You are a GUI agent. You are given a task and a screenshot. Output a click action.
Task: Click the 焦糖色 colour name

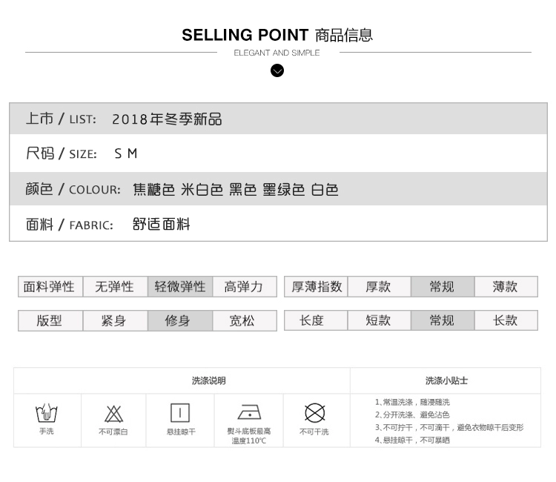tap(153, 189)
